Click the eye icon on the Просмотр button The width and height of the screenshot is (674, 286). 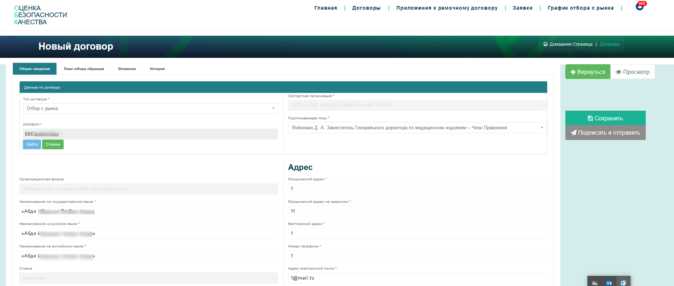tap(618, 72)
